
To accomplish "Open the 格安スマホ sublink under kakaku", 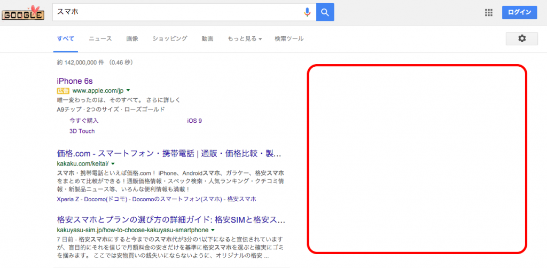I will pyautogui.click(x=241, y=199).
